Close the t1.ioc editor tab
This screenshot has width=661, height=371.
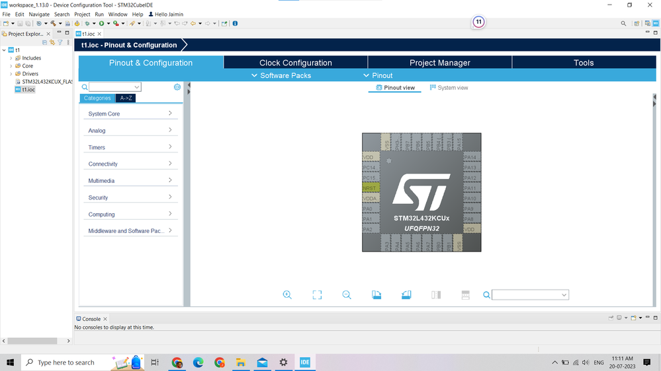point(99,34)
